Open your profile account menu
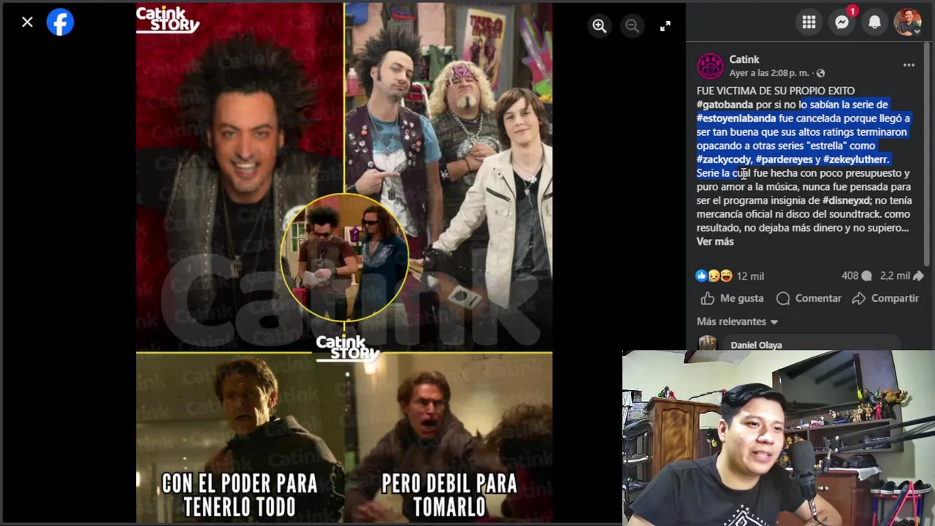 click(908, 23)
